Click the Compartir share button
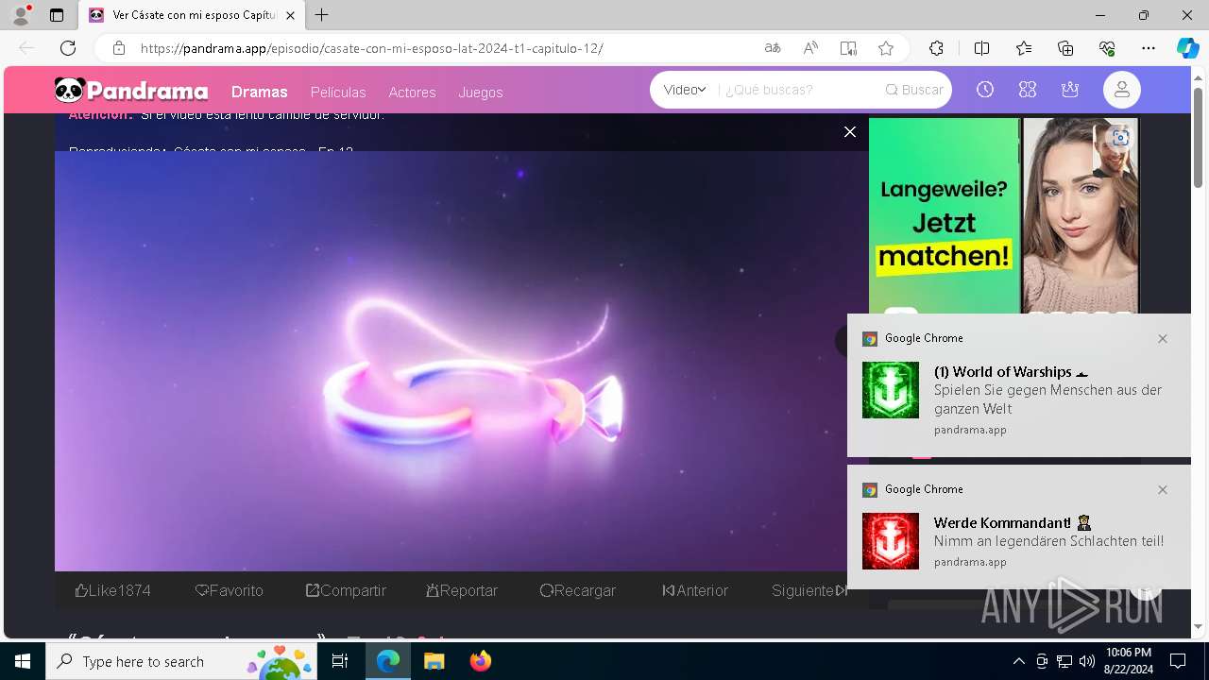Image resolution: width=1209 pixels, height=680 pixels. pyautogui.click(x=346, y=590)
